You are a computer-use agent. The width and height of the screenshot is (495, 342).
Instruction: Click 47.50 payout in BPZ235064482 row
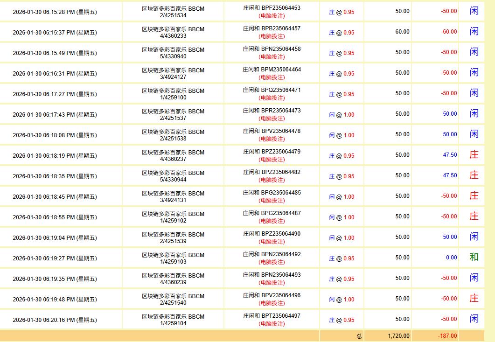tap(450, 175)
